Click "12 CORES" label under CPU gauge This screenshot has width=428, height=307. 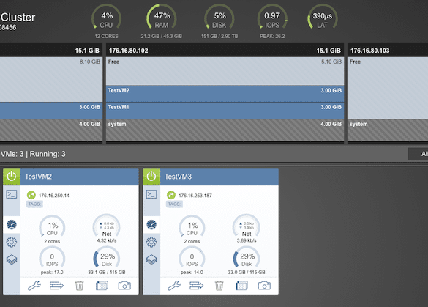pyautogui.click(x=107, y=36)
